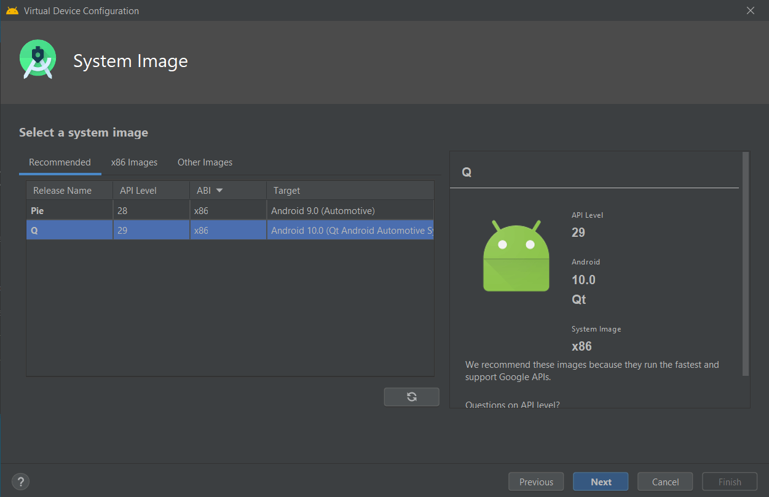Cancel the device configuration
Image resolution: width=769 pixels, height=497 pixels.
[x=665, y=482]
